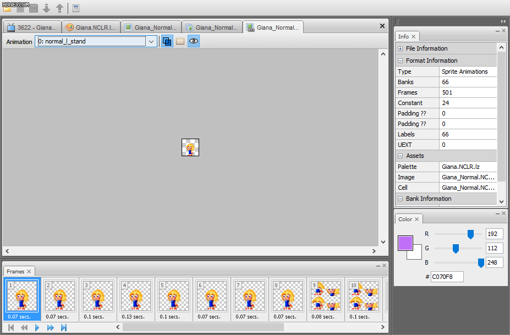
Task: Click the upward arrow toolbar icon
Action: tap(59, 8)
